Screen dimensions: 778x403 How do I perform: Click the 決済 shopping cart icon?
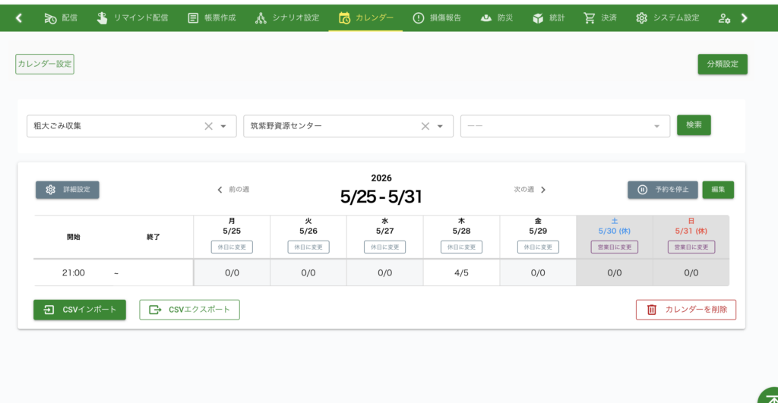[x=589, y=18]
